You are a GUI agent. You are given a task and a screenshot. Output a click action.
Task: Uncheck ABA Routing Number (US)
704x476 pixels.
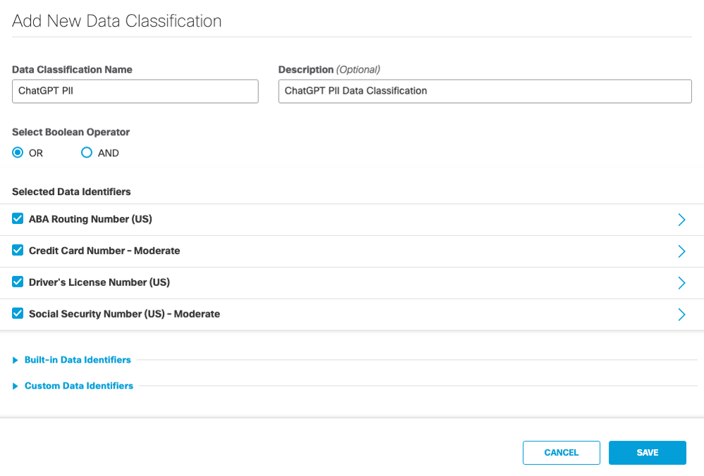coord(17,218)
